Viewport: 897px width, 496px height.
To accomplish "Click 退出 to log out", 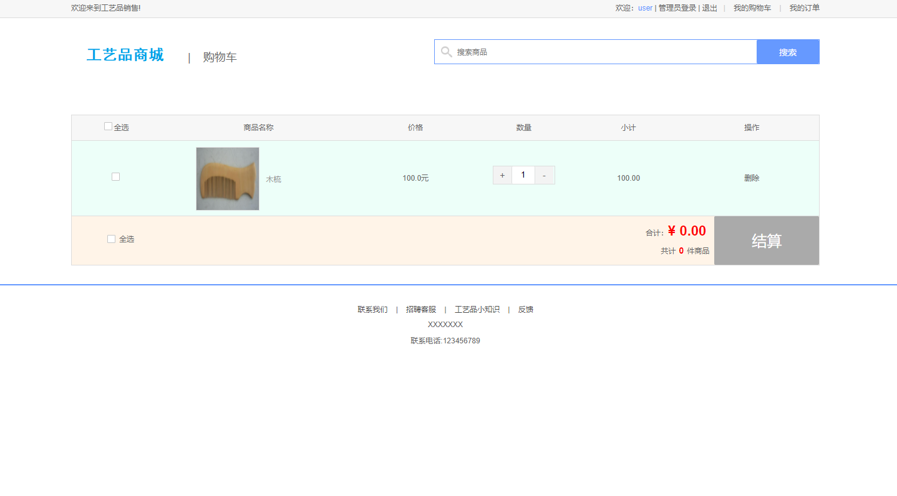I will (709, 8).
